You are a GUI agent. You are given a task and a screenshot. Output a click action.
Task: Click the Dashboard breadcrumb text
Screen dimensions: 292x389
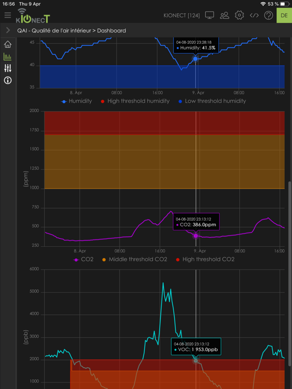tap(112, 30)
